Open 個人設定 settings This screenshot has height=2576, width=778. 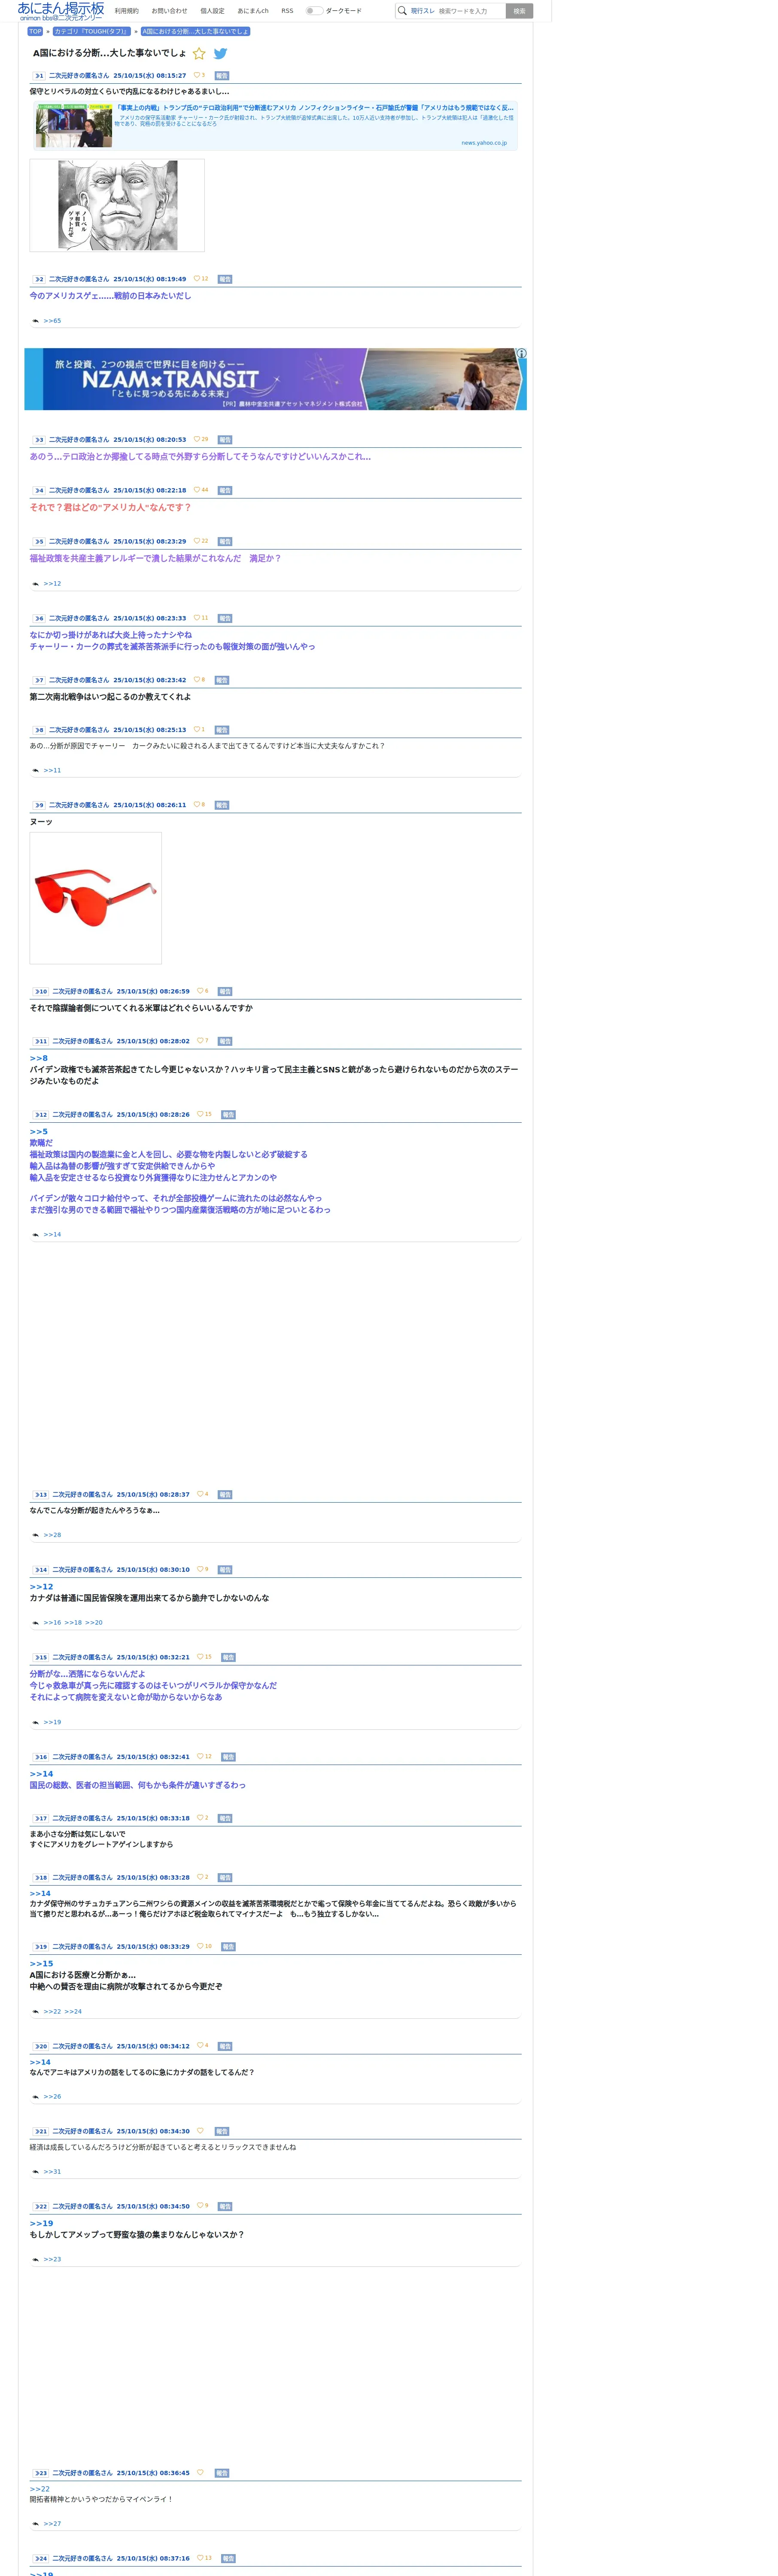212,11
